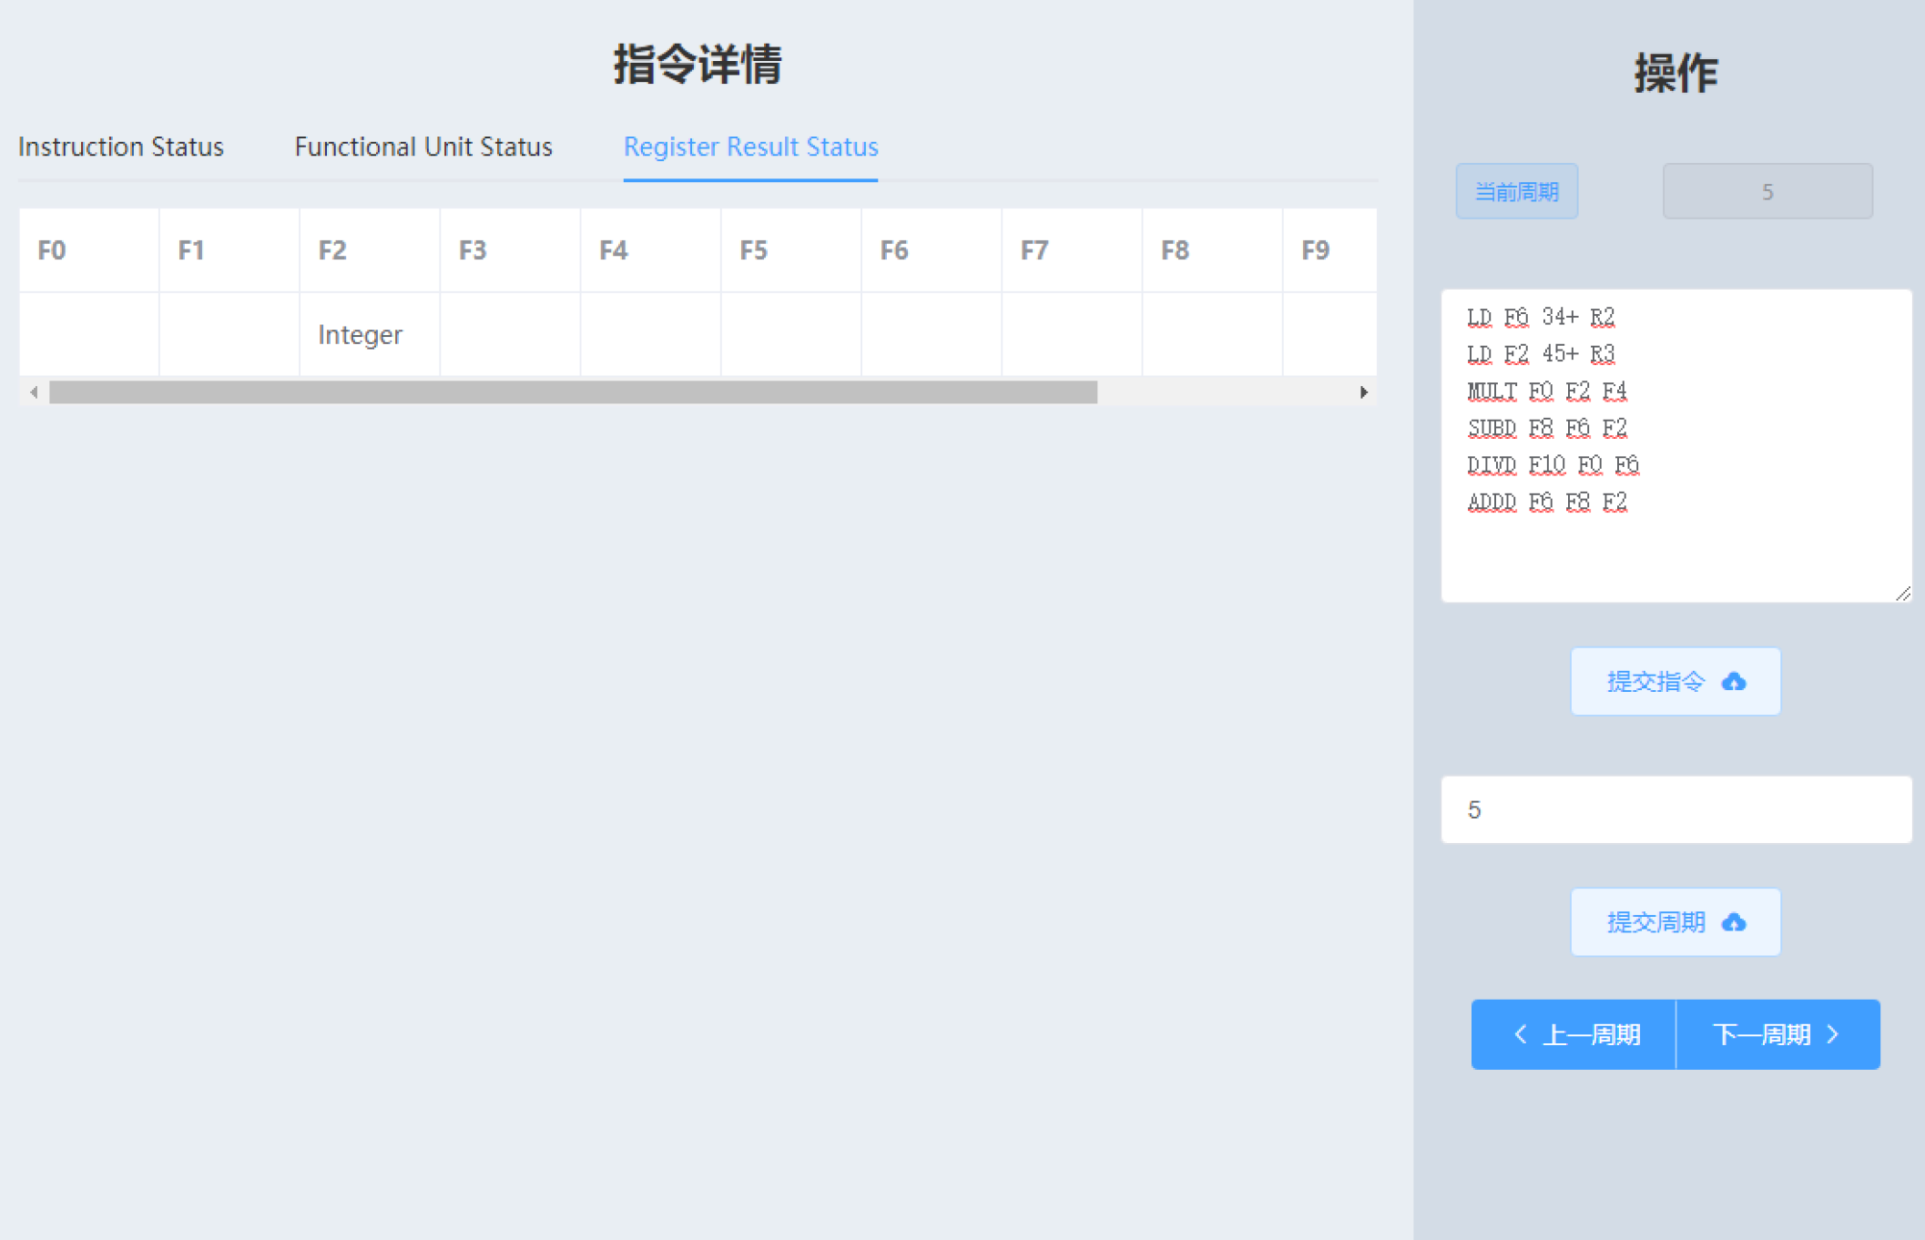Click the 提交周期 submit cycle button
The image size is (1925, 1240).
(x=1675, y=922)
